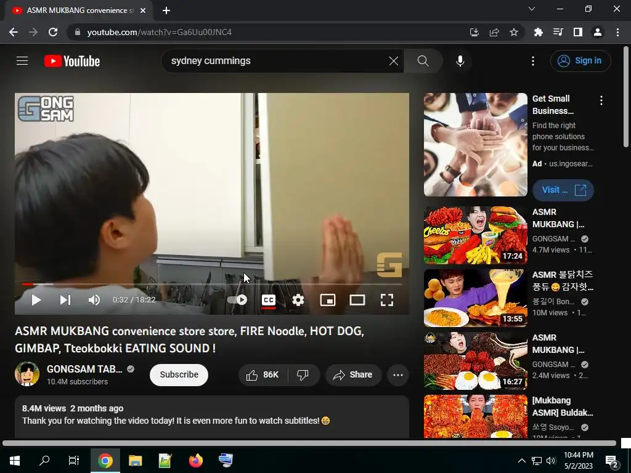Open Chrome three-dot menu

(617, 32)
